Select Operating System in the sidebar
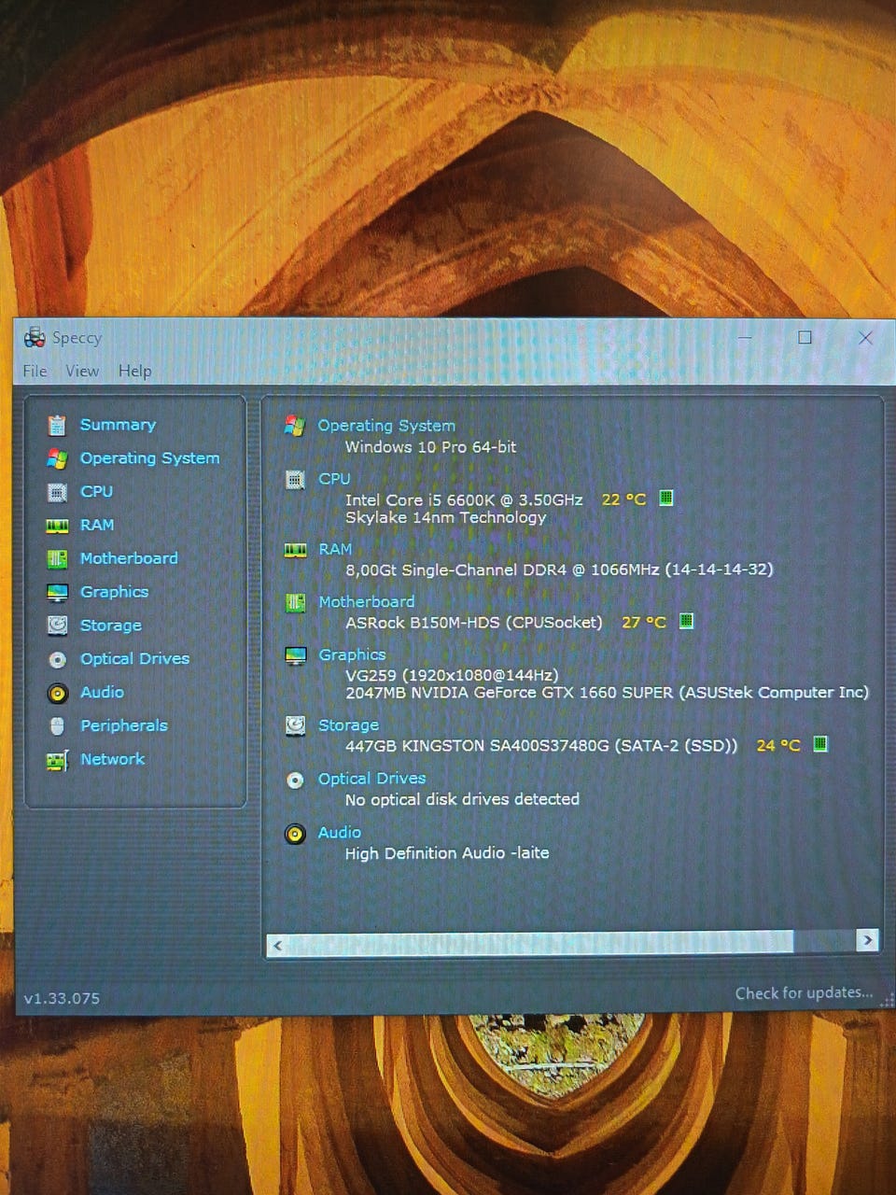Screen dimensions: 896x1195 149,458
